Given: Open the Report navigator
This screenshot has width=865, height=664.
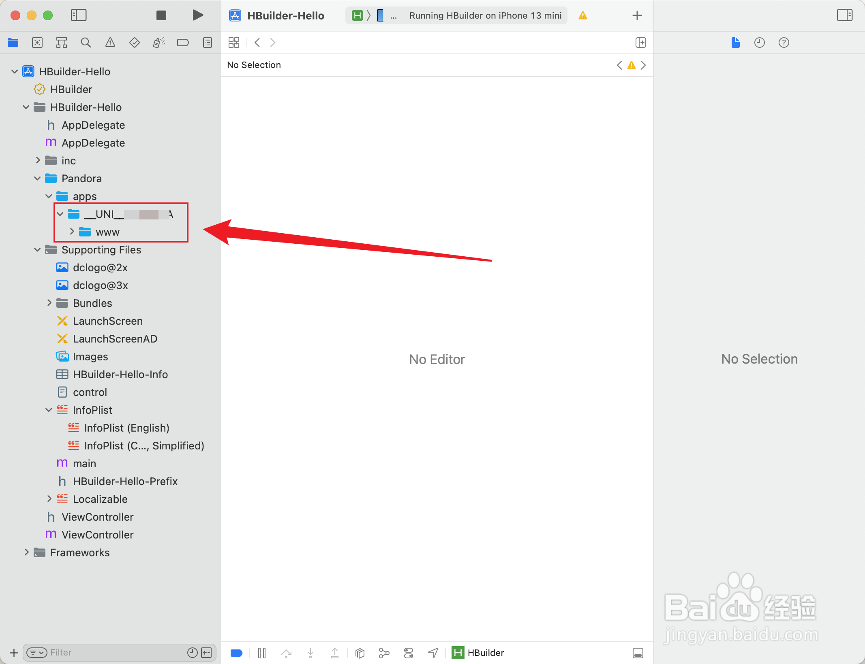Looking at the screenshot, I should click(x=208, y=43).
